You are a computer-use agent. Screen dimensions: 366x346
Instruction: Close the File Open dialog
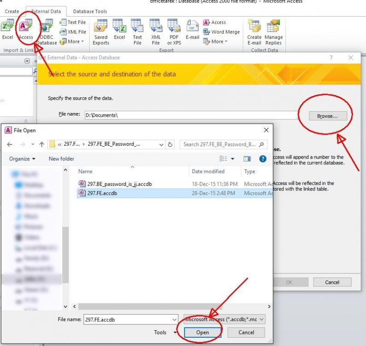pyautogui.click(x=266, y=130)
